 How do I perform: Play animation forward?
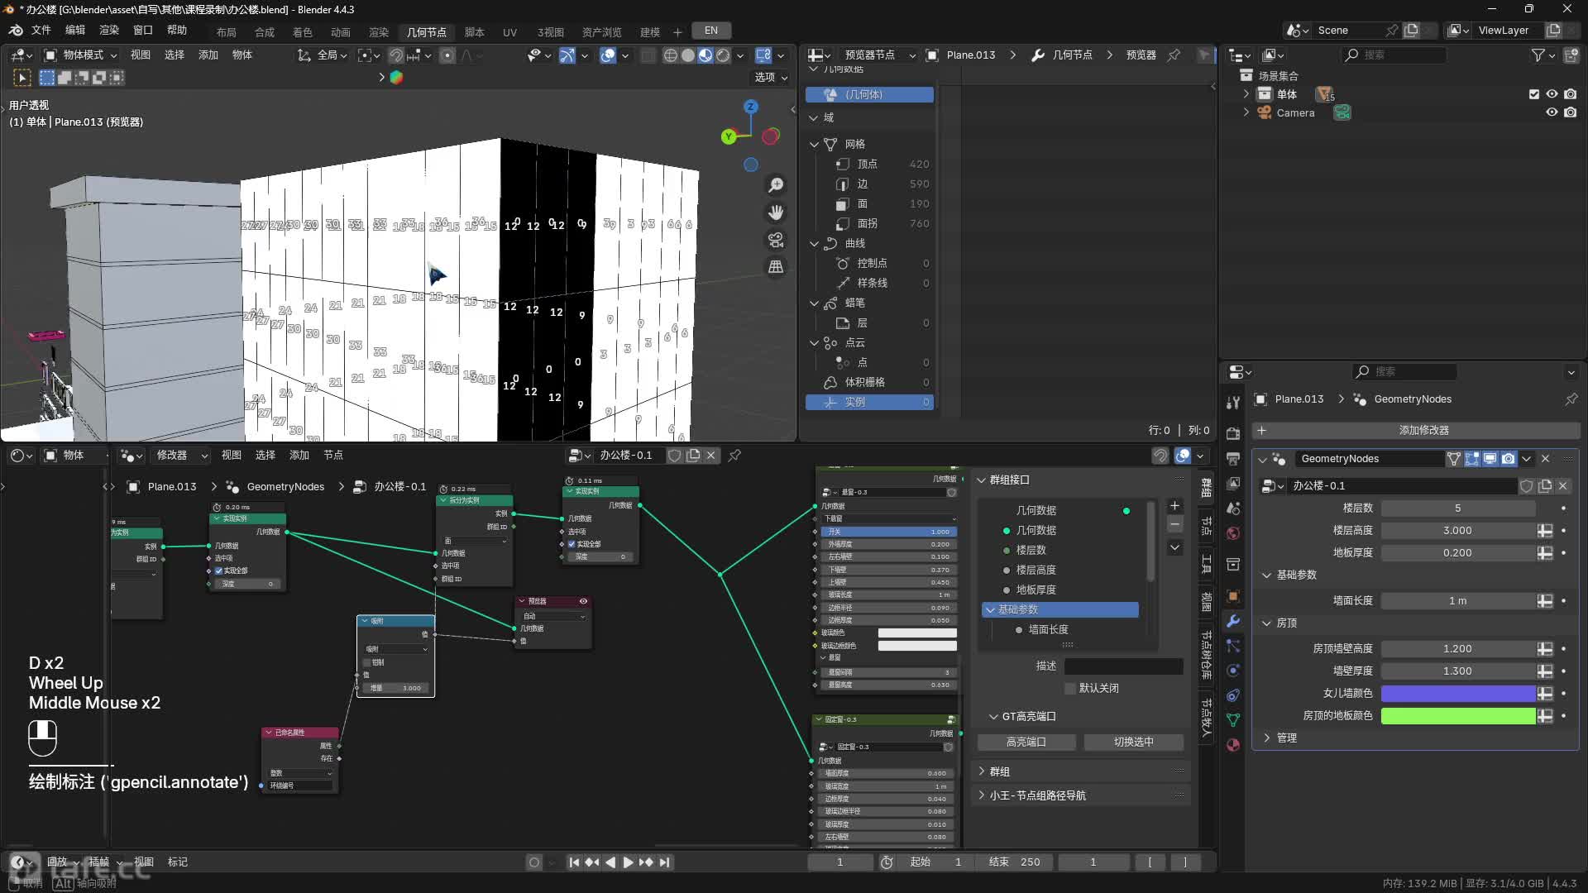click(x=629, y=862)
